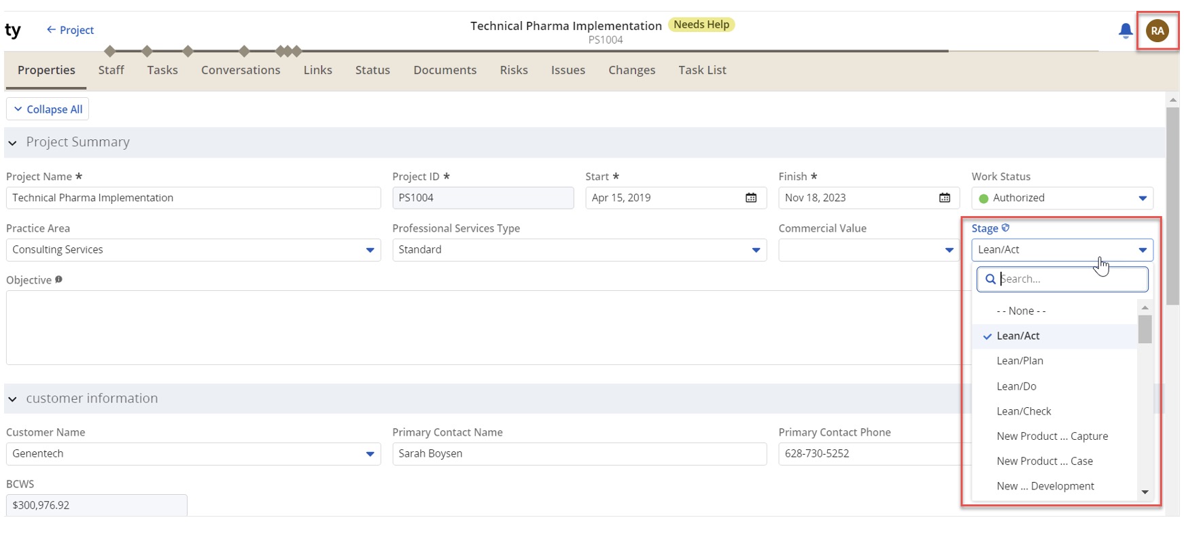Open the Practice Area dropdown
Image resolution: width=1184 pixels, height=537 pixels.
pos(193,249)
